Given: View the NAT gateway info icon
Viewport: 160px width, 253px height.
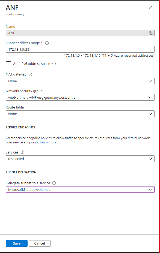Looking at the screenshot, I should 30,74.
